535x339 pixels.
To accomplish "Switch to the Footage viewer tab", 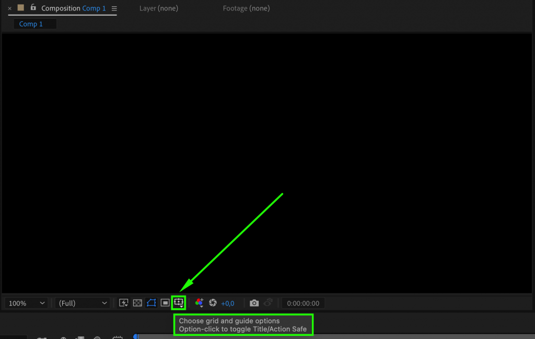I will pyautogui.click(x=246, y=8).
